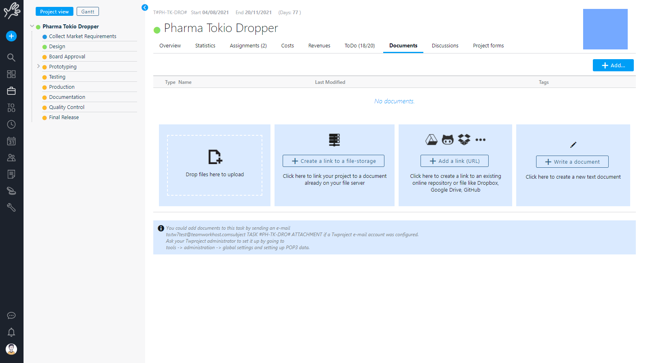Expand the Prototyping task node

coord(39,66)
